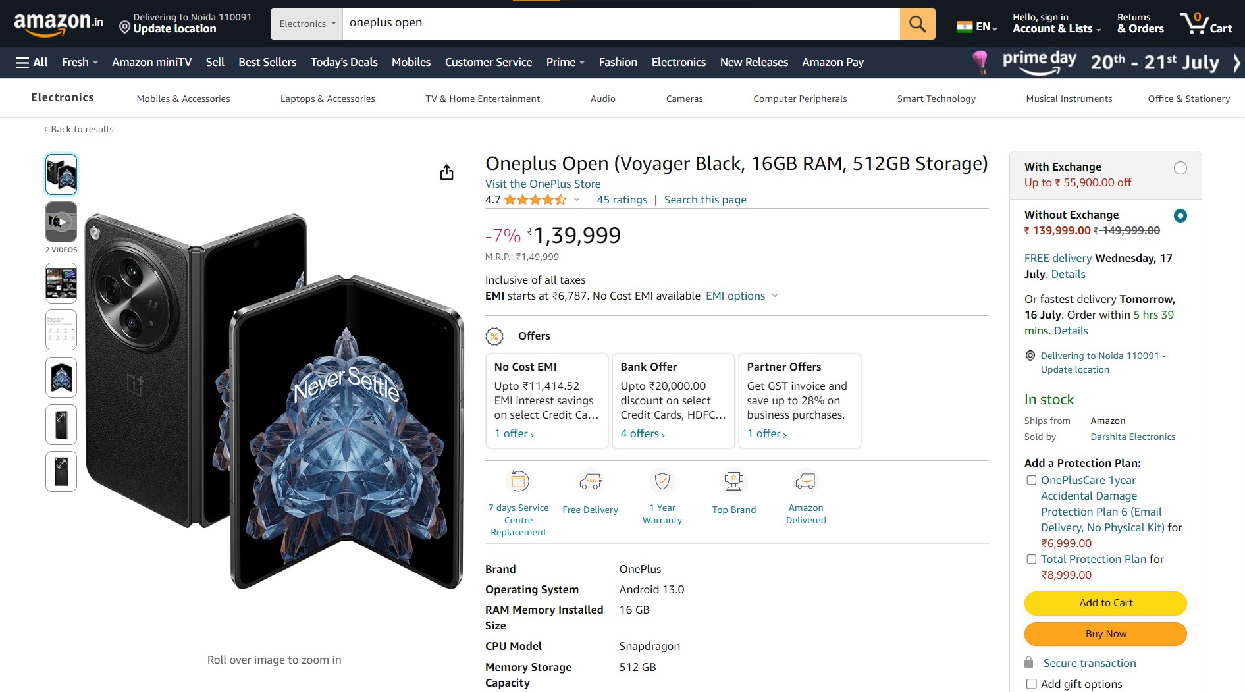Go to Laptops & Accessories category
This screenshot has width=1245, height=692.
327,99
